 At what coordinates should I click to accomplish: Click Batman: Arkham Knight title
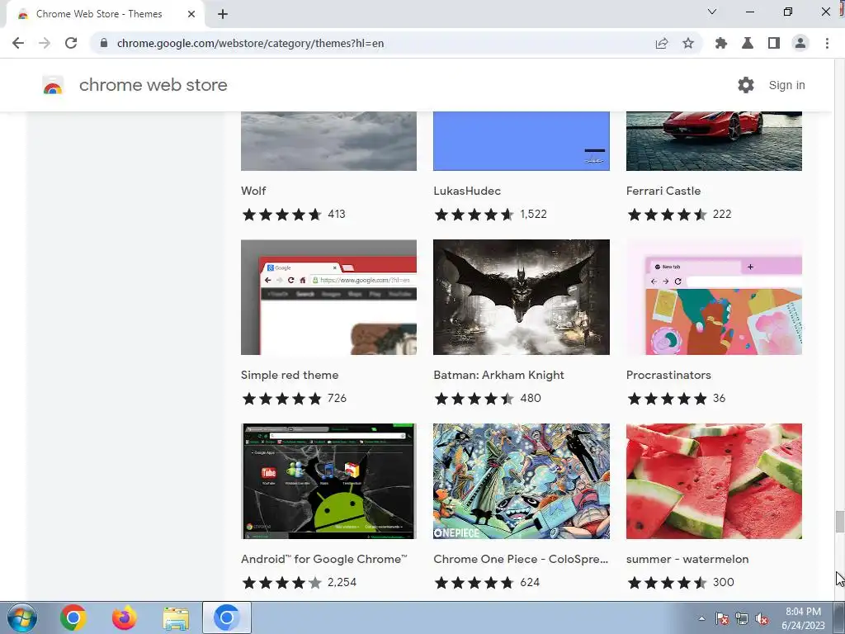tap(498, 375)
